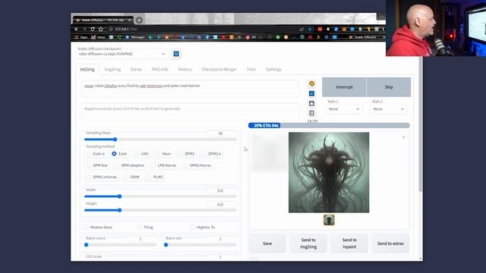This screenshot has height=273, width=486.
Task: Select the DPM2 sampling method
Action: [186, 154]
